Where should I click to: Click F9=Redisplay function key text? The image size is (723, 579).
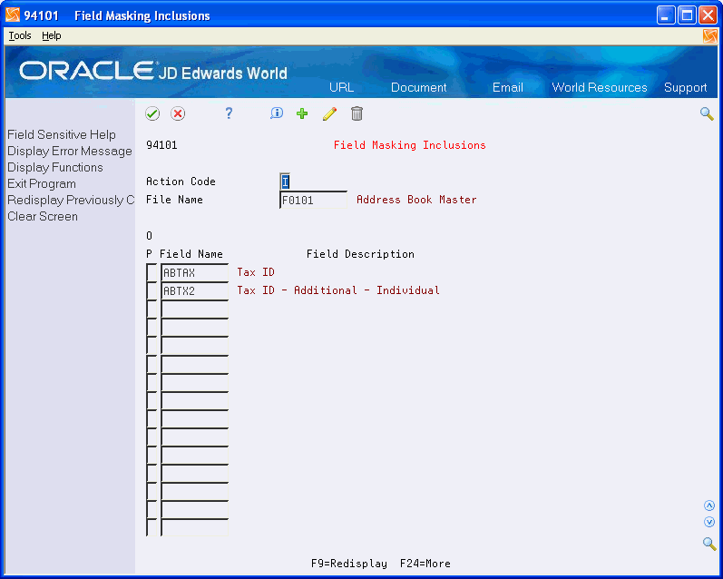click(x=349, y=564)
